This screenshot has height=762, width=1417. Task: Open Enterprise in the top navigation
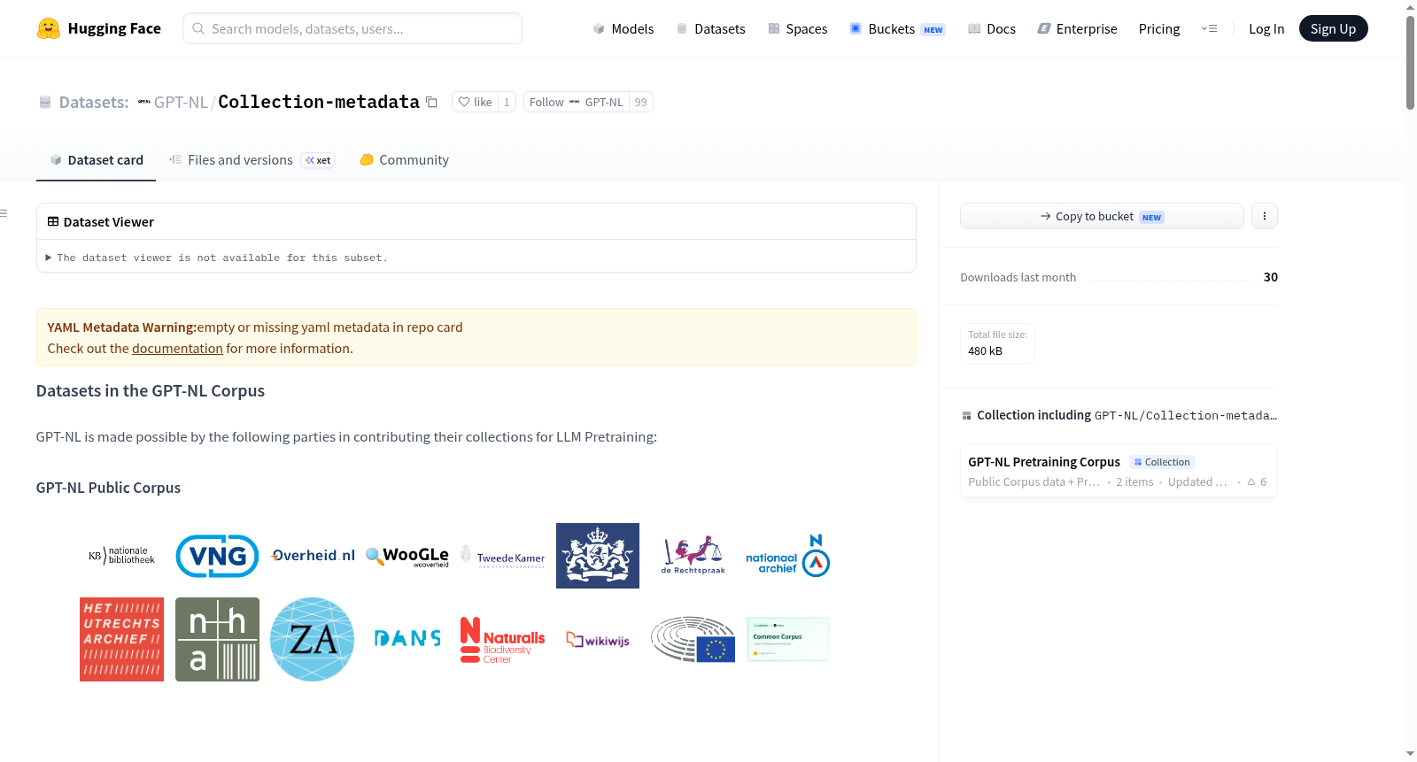click(x=1077, y=28)
